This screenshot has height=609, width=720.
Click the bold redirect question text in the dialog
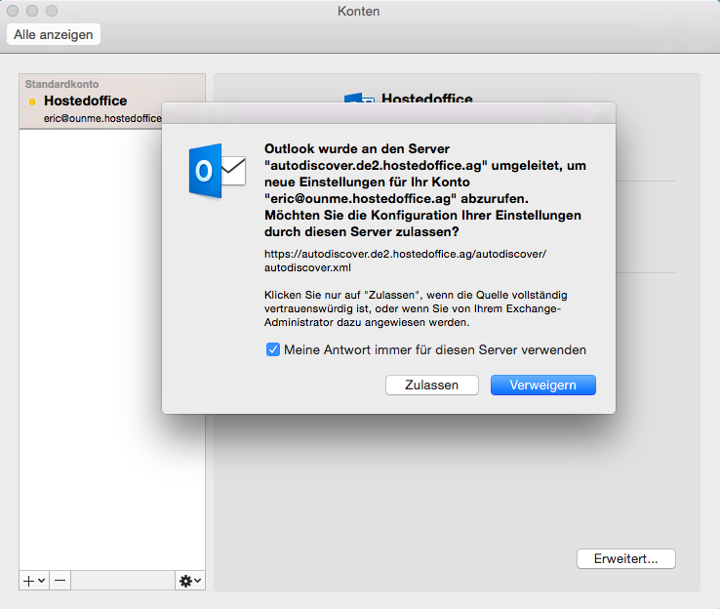(x=425, y=190)
